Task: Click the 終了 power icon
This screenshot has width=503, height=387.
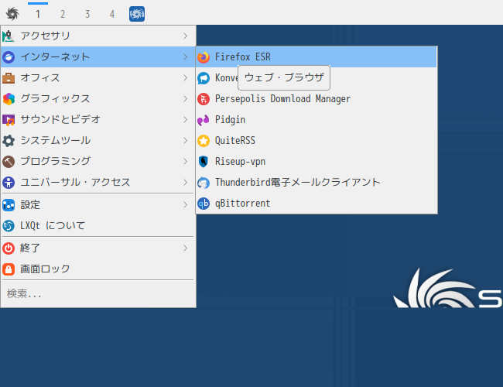Action: 9,248
